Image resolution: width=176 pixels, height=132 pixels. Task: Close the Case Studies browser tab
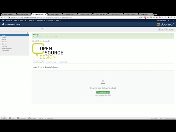click(x=152, y=15)
